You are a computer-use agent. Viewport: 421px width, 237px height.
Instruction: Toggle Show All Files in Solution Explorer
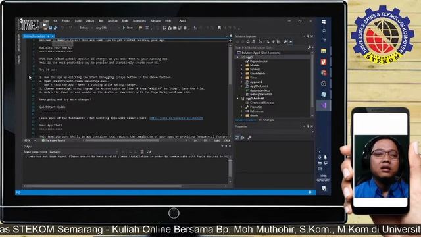[x=278, y=42]
